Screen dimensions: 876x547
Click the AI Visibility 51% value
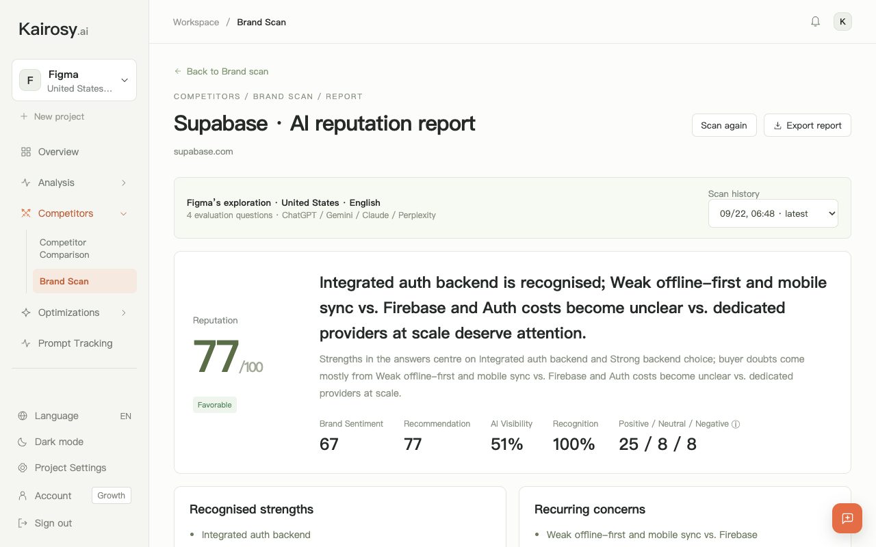pyautogui.click(x=507, y=444)
